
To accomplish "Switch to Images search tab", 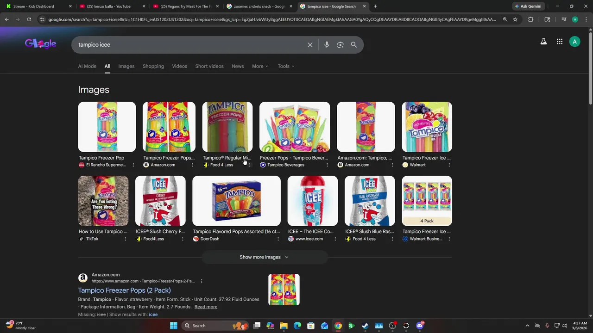I will click(x=126, y=66).
